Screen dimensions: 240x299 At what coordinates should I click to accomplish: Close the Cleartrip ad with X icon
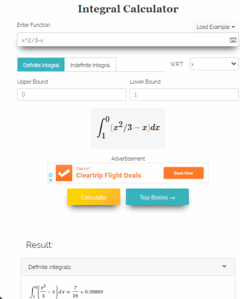point(51,180)
